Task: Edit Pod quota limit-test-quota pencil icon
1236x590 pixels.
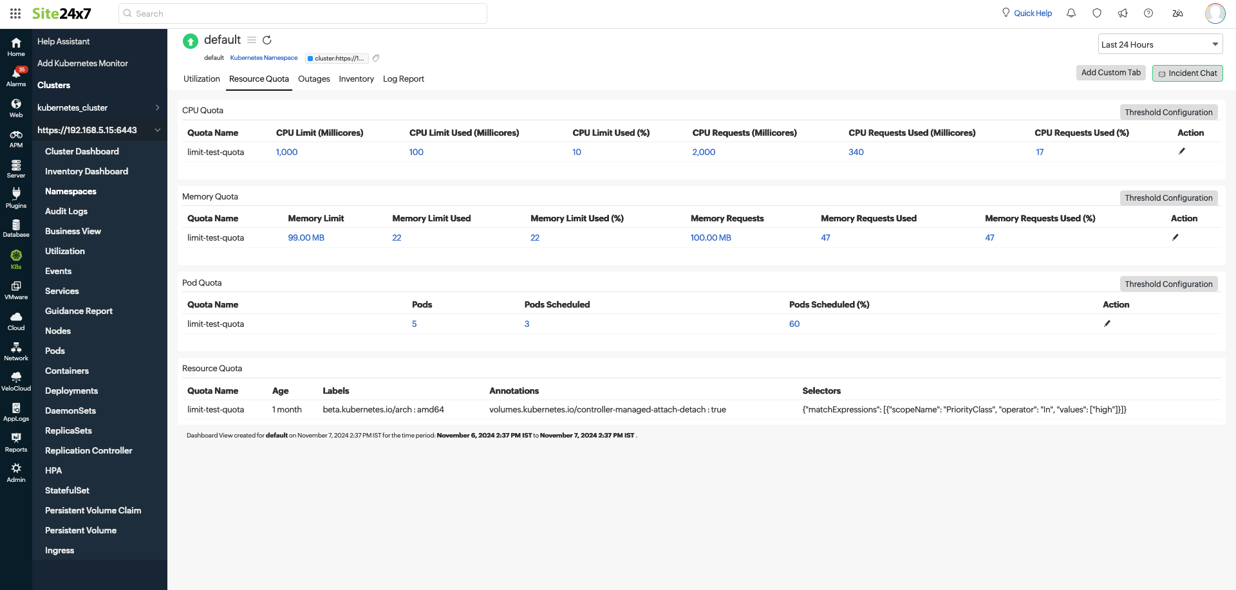Action: pyautogui.click(x=1107, y=324)
